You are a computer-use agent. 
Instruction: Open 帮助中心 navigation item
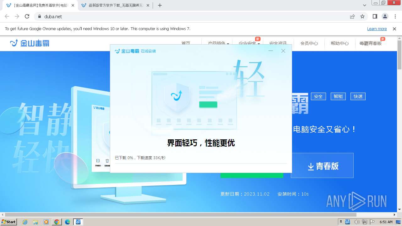pos(340,43)
